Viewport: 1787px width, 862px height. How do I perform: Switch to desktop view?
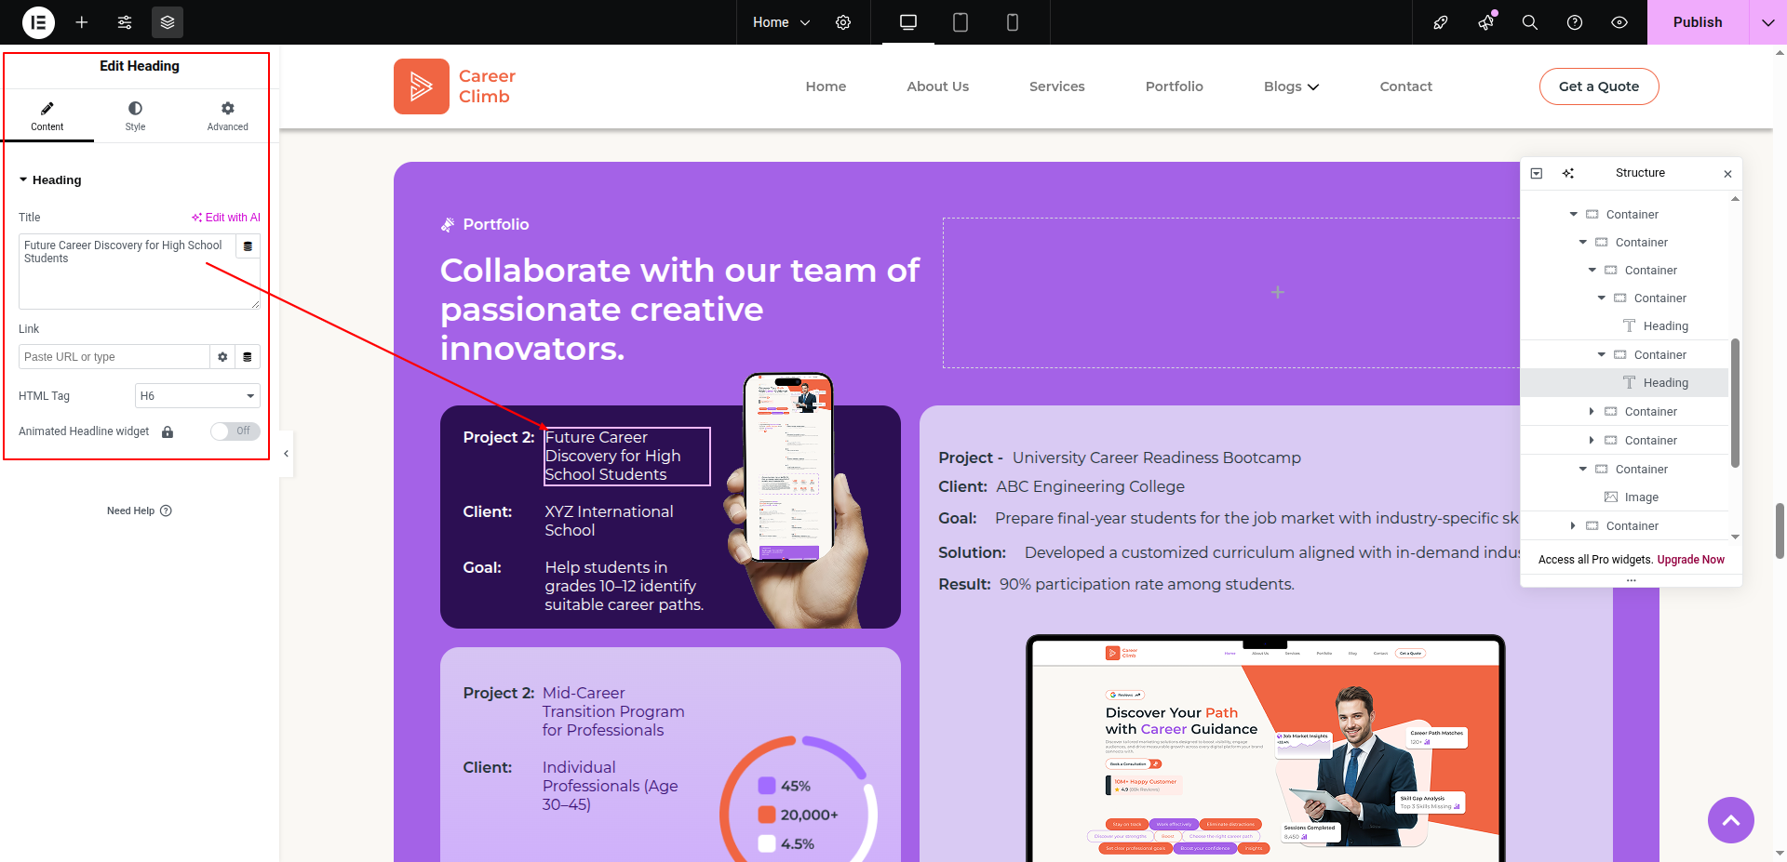tap(908, 22)
